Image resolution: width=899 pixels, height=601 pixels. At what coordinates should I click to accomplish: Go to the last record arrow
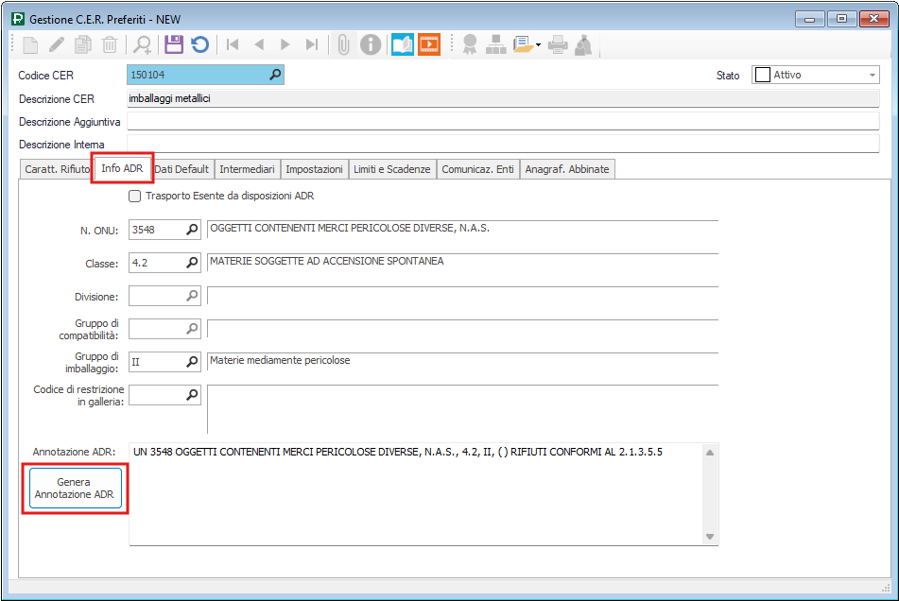[312, 44]
